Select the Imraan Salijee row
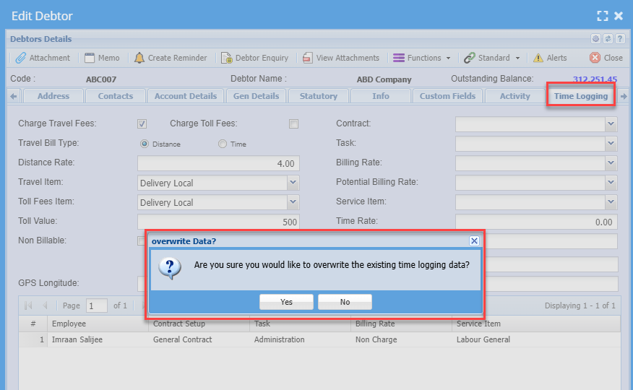This screenshot has width=633, height=390. (319, 339)
